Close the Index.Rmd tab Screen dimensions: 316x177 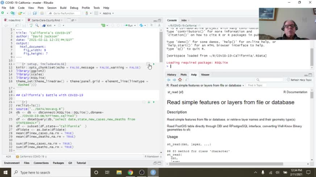(22, 20)
